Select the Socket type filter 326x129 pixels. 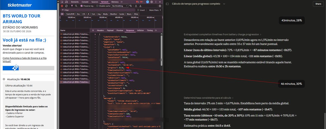pos(122,14)
